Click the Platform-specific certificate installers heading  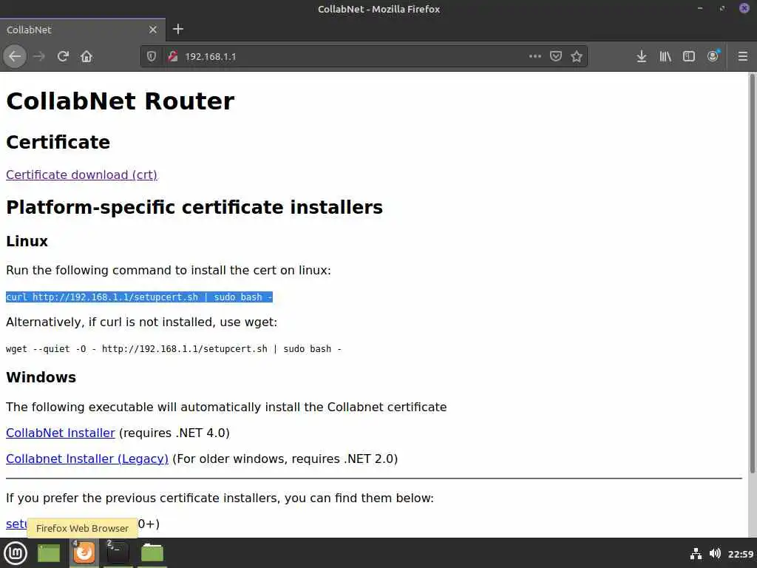point(194,207)
